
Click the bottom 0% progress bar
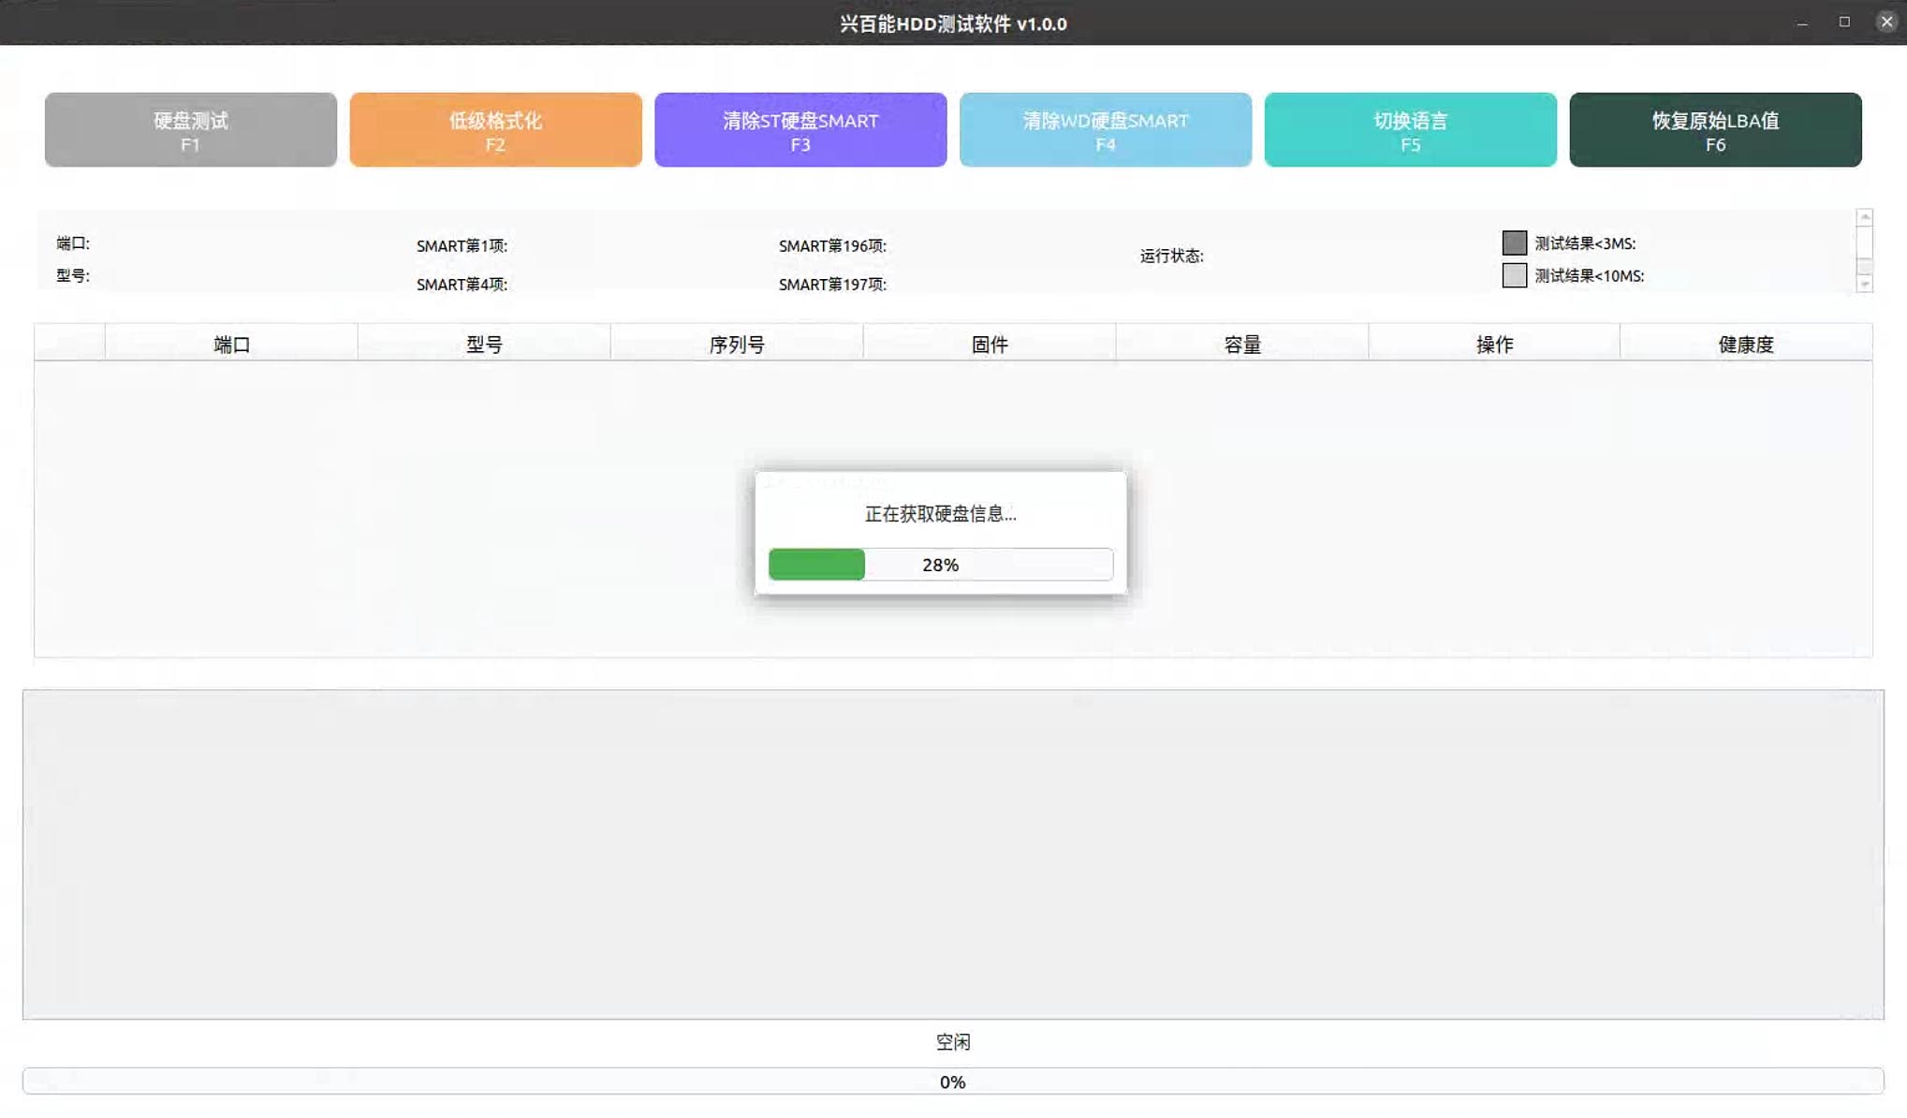click(952, 1081)
